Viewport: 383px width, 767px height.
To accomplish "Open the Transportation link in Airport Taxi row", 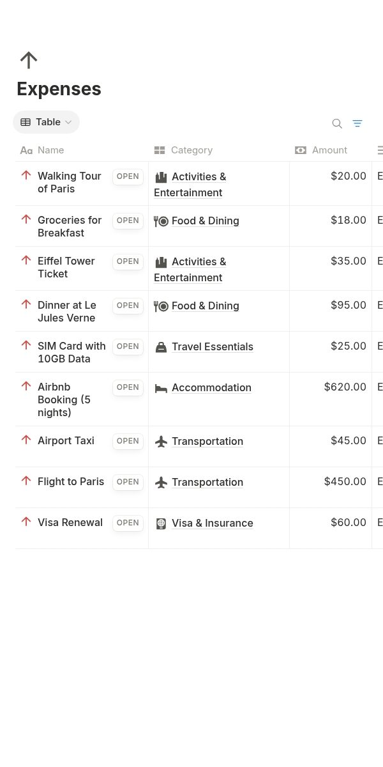I will (207, 441).
